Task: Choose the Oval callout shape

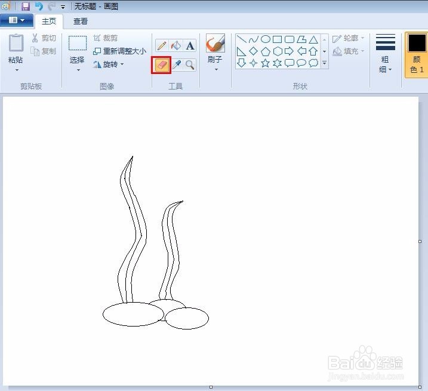Action: [301, 63]
